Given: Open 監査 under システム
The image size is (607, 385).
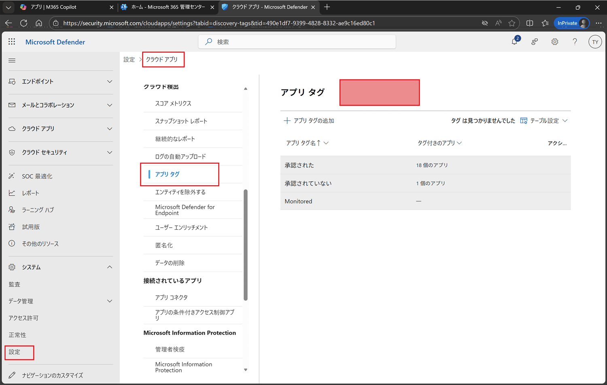Looking at the screenshot, I should click(x=14, y=284).
